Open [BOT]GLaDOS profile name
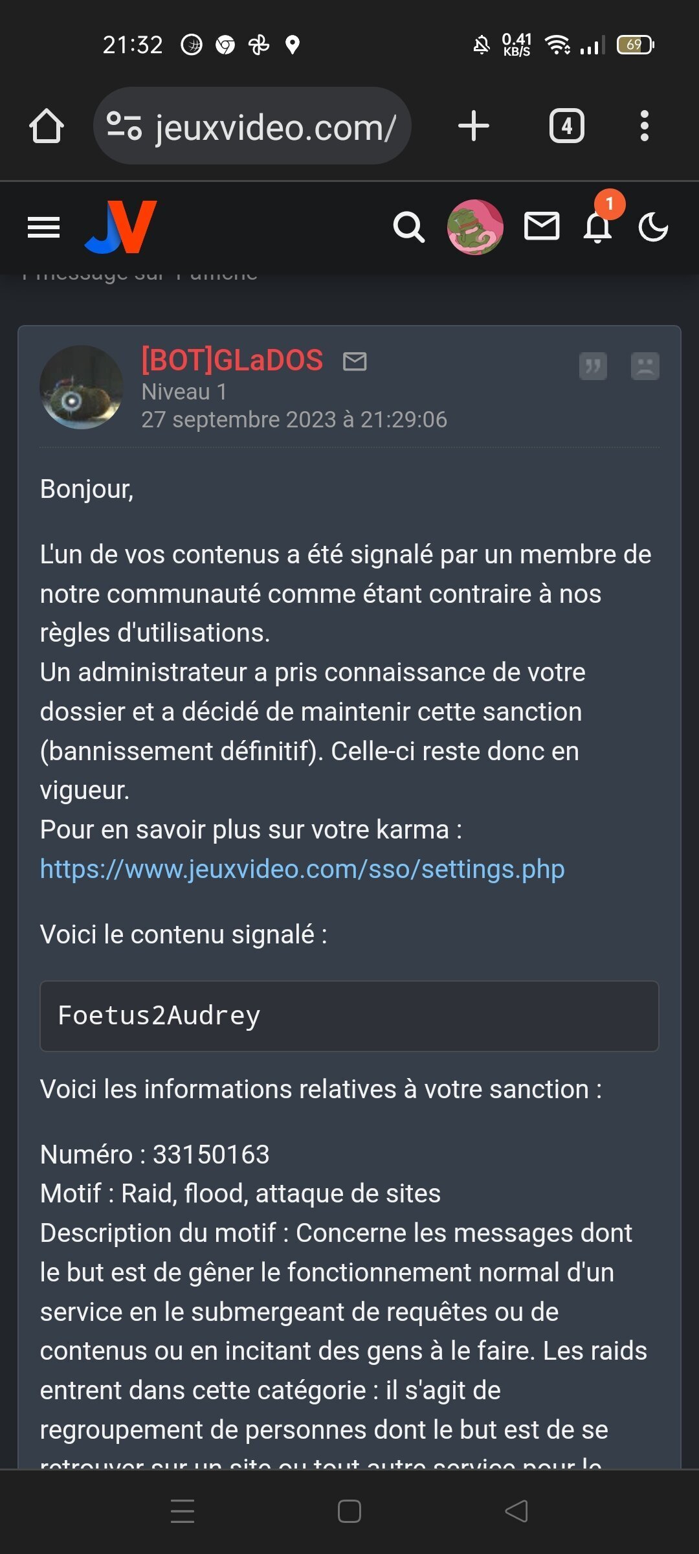 pos(232,360)
